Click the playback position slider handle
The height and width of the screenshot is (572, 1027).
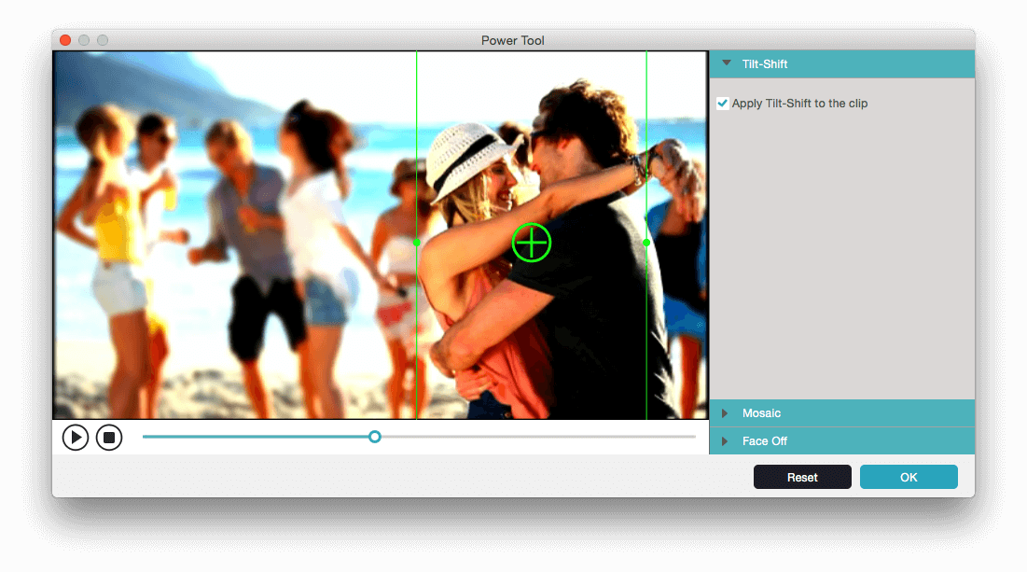pos(375,436)
